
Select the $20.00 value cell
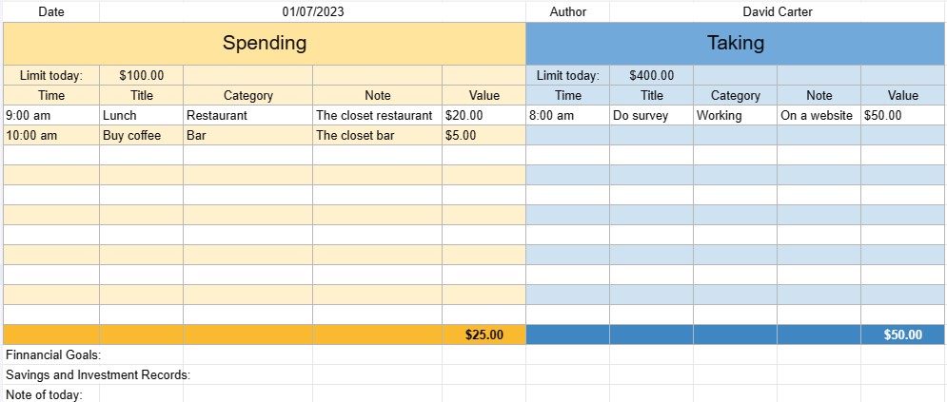pyautogui.click(x=483, y=115)
